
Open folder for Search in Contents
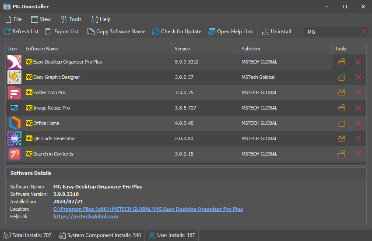pos(342,154)
